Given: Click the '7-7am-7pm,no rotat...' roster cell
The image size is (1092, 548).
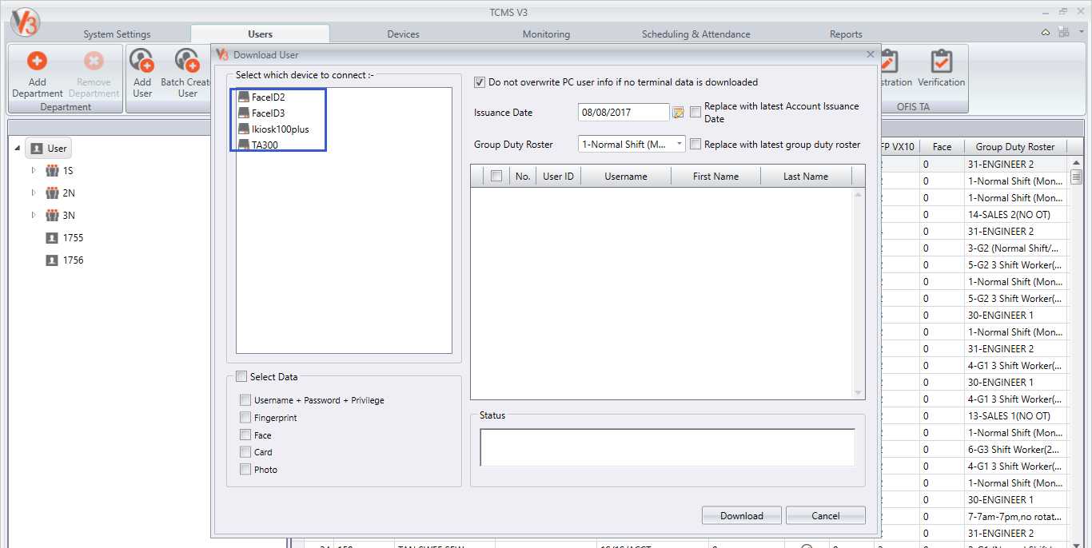Looking at the screenshot, I should pos(1015,516).
